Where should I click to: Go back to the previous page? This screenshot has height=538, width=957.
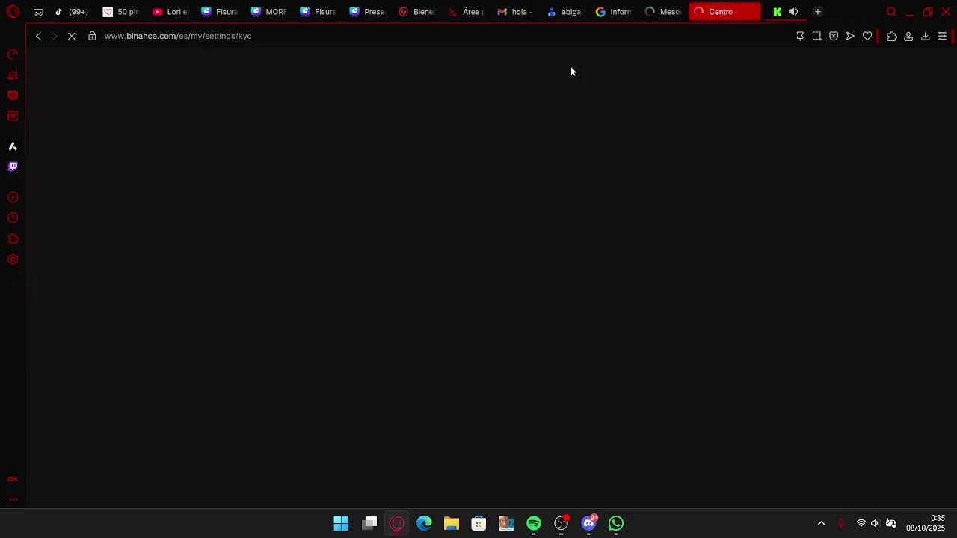(38, 36)
